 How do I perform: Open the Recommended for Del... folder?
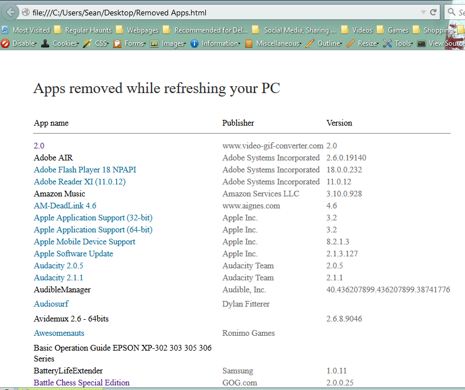(205, 30)
